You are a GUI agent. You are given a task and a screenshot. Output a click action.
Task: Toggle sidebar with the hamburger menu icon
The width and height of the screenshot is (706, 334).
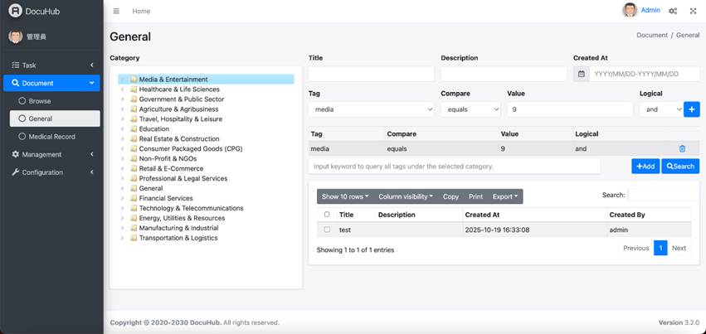116,12
